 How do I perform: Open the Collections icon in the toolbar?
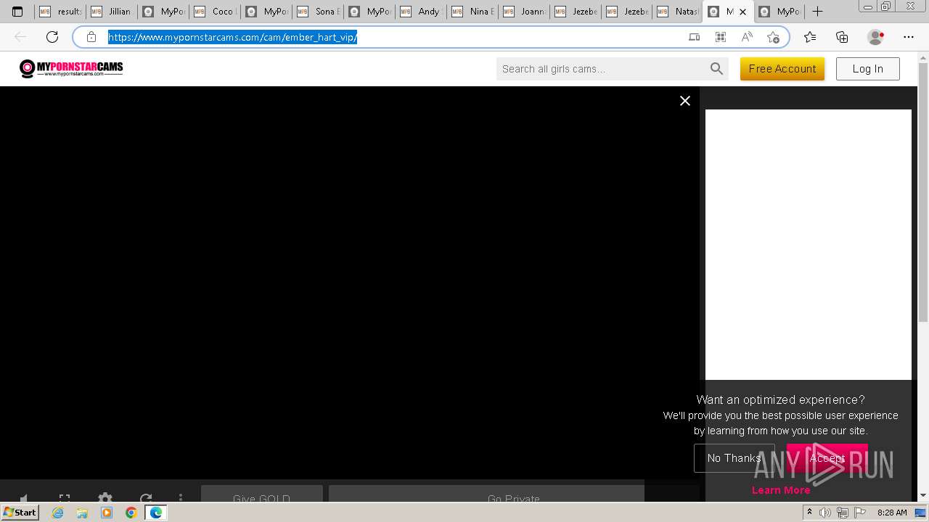[x=842, y=37]
